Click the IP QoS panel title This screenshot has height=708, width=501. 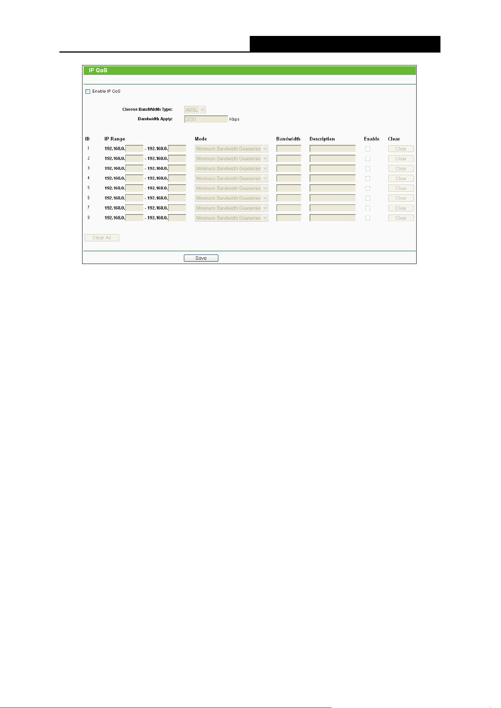pyautogui.click(x=98, y=70)
